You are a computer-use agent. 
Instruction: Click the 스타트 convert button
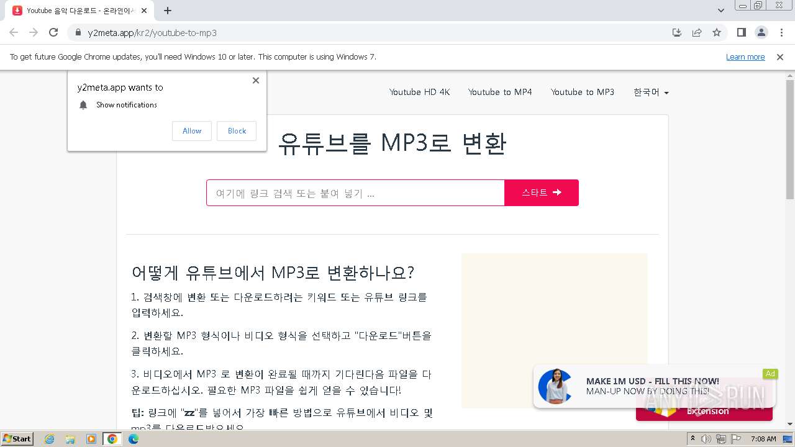[x=542, y=192]
